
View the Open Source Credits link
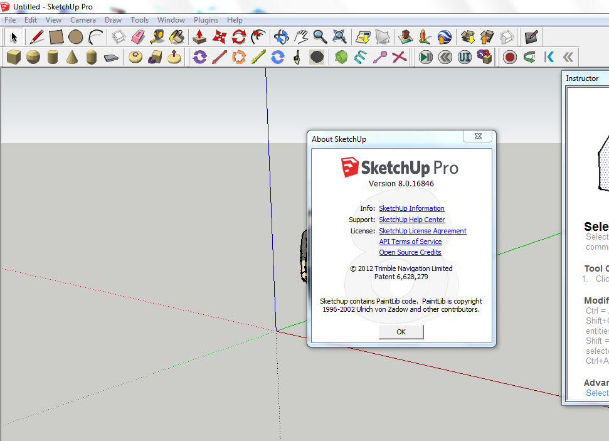pyautogui.click(x=410, y=252)
